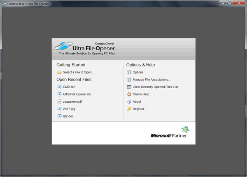Open the Options link
The width and height of the screenshot is (247, 177).
138,72
